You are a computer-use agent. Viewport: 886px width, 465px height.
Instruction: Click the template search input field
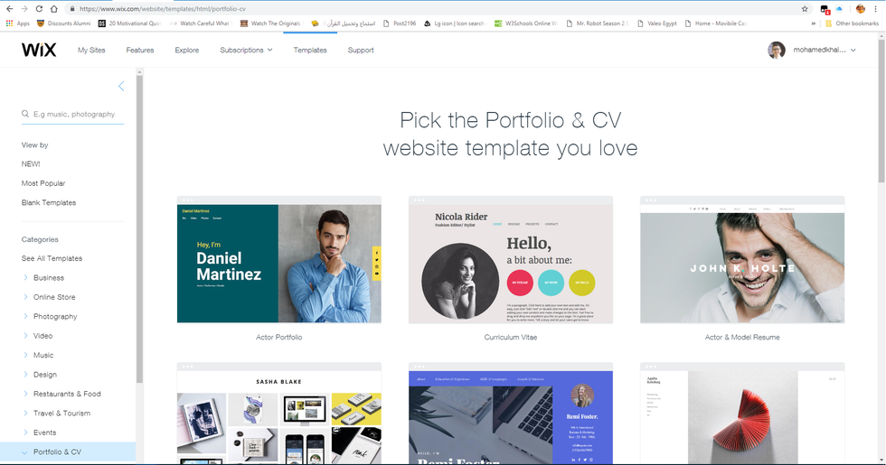coord(73,114)
